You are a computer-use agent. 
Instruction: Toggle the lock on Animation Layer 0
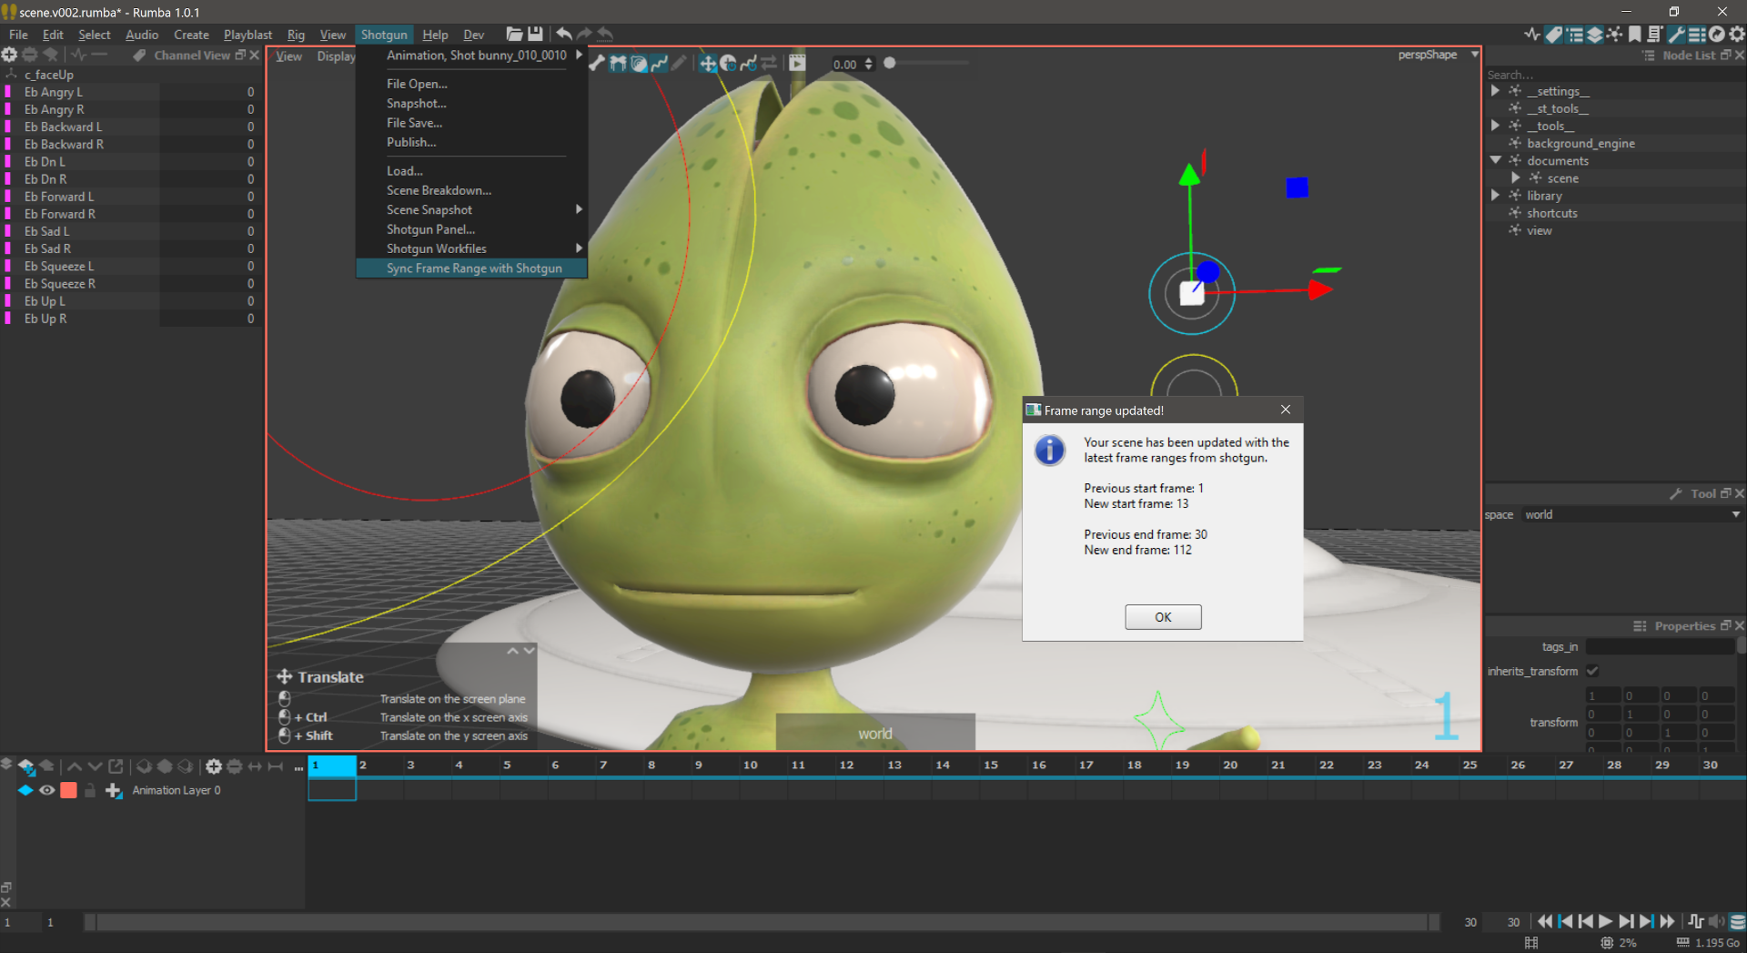click(x=90, y=791)
